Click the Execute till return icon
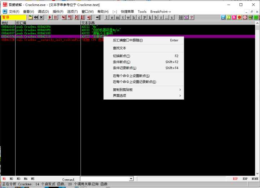 coord(89,17)
